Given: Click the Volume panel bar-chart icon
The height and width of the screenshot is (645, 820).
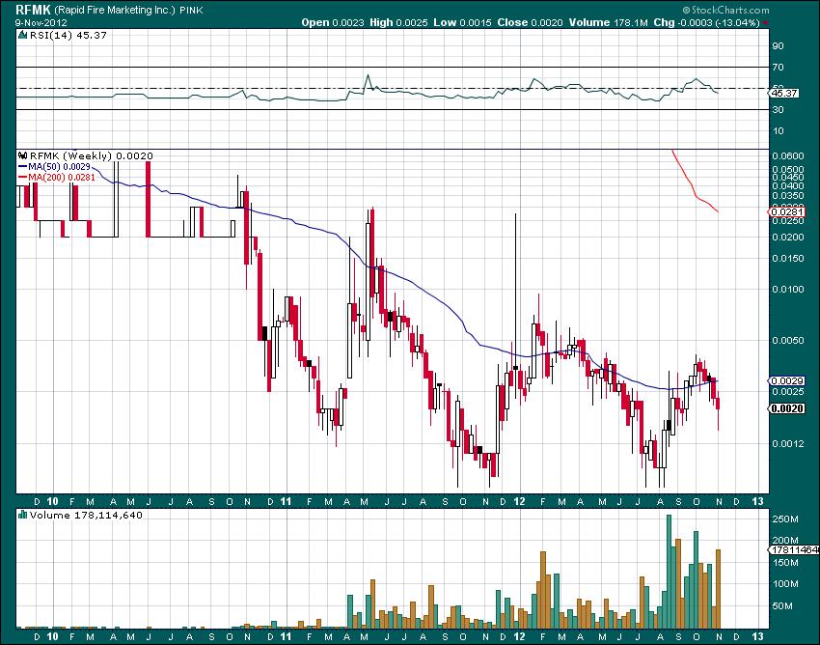Looking at the screenshot, I should point(22,515).
